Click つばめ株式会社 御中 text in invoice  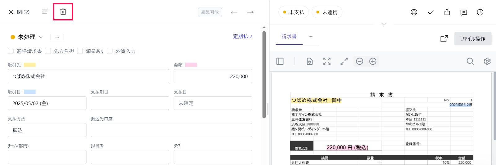click(316, 100)
